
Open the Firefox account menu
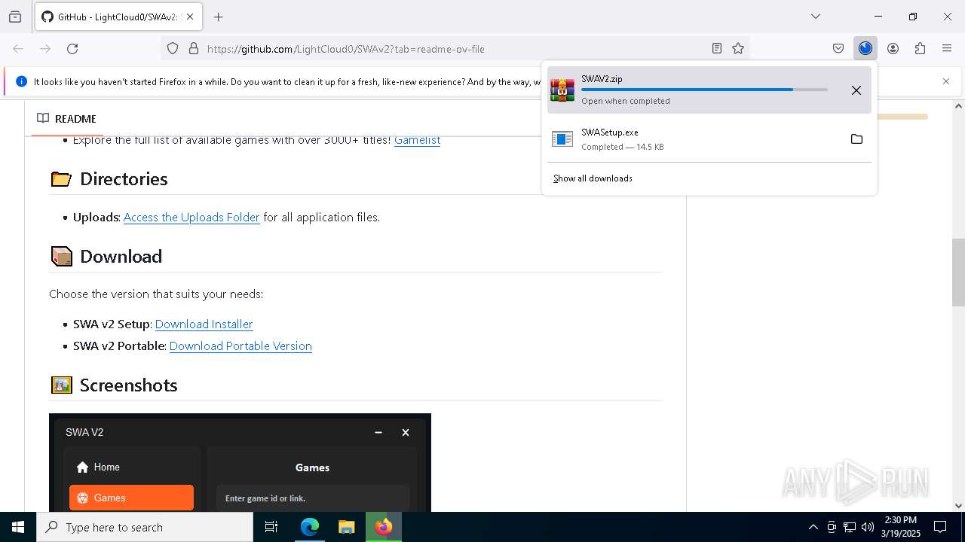pos(893,48)
